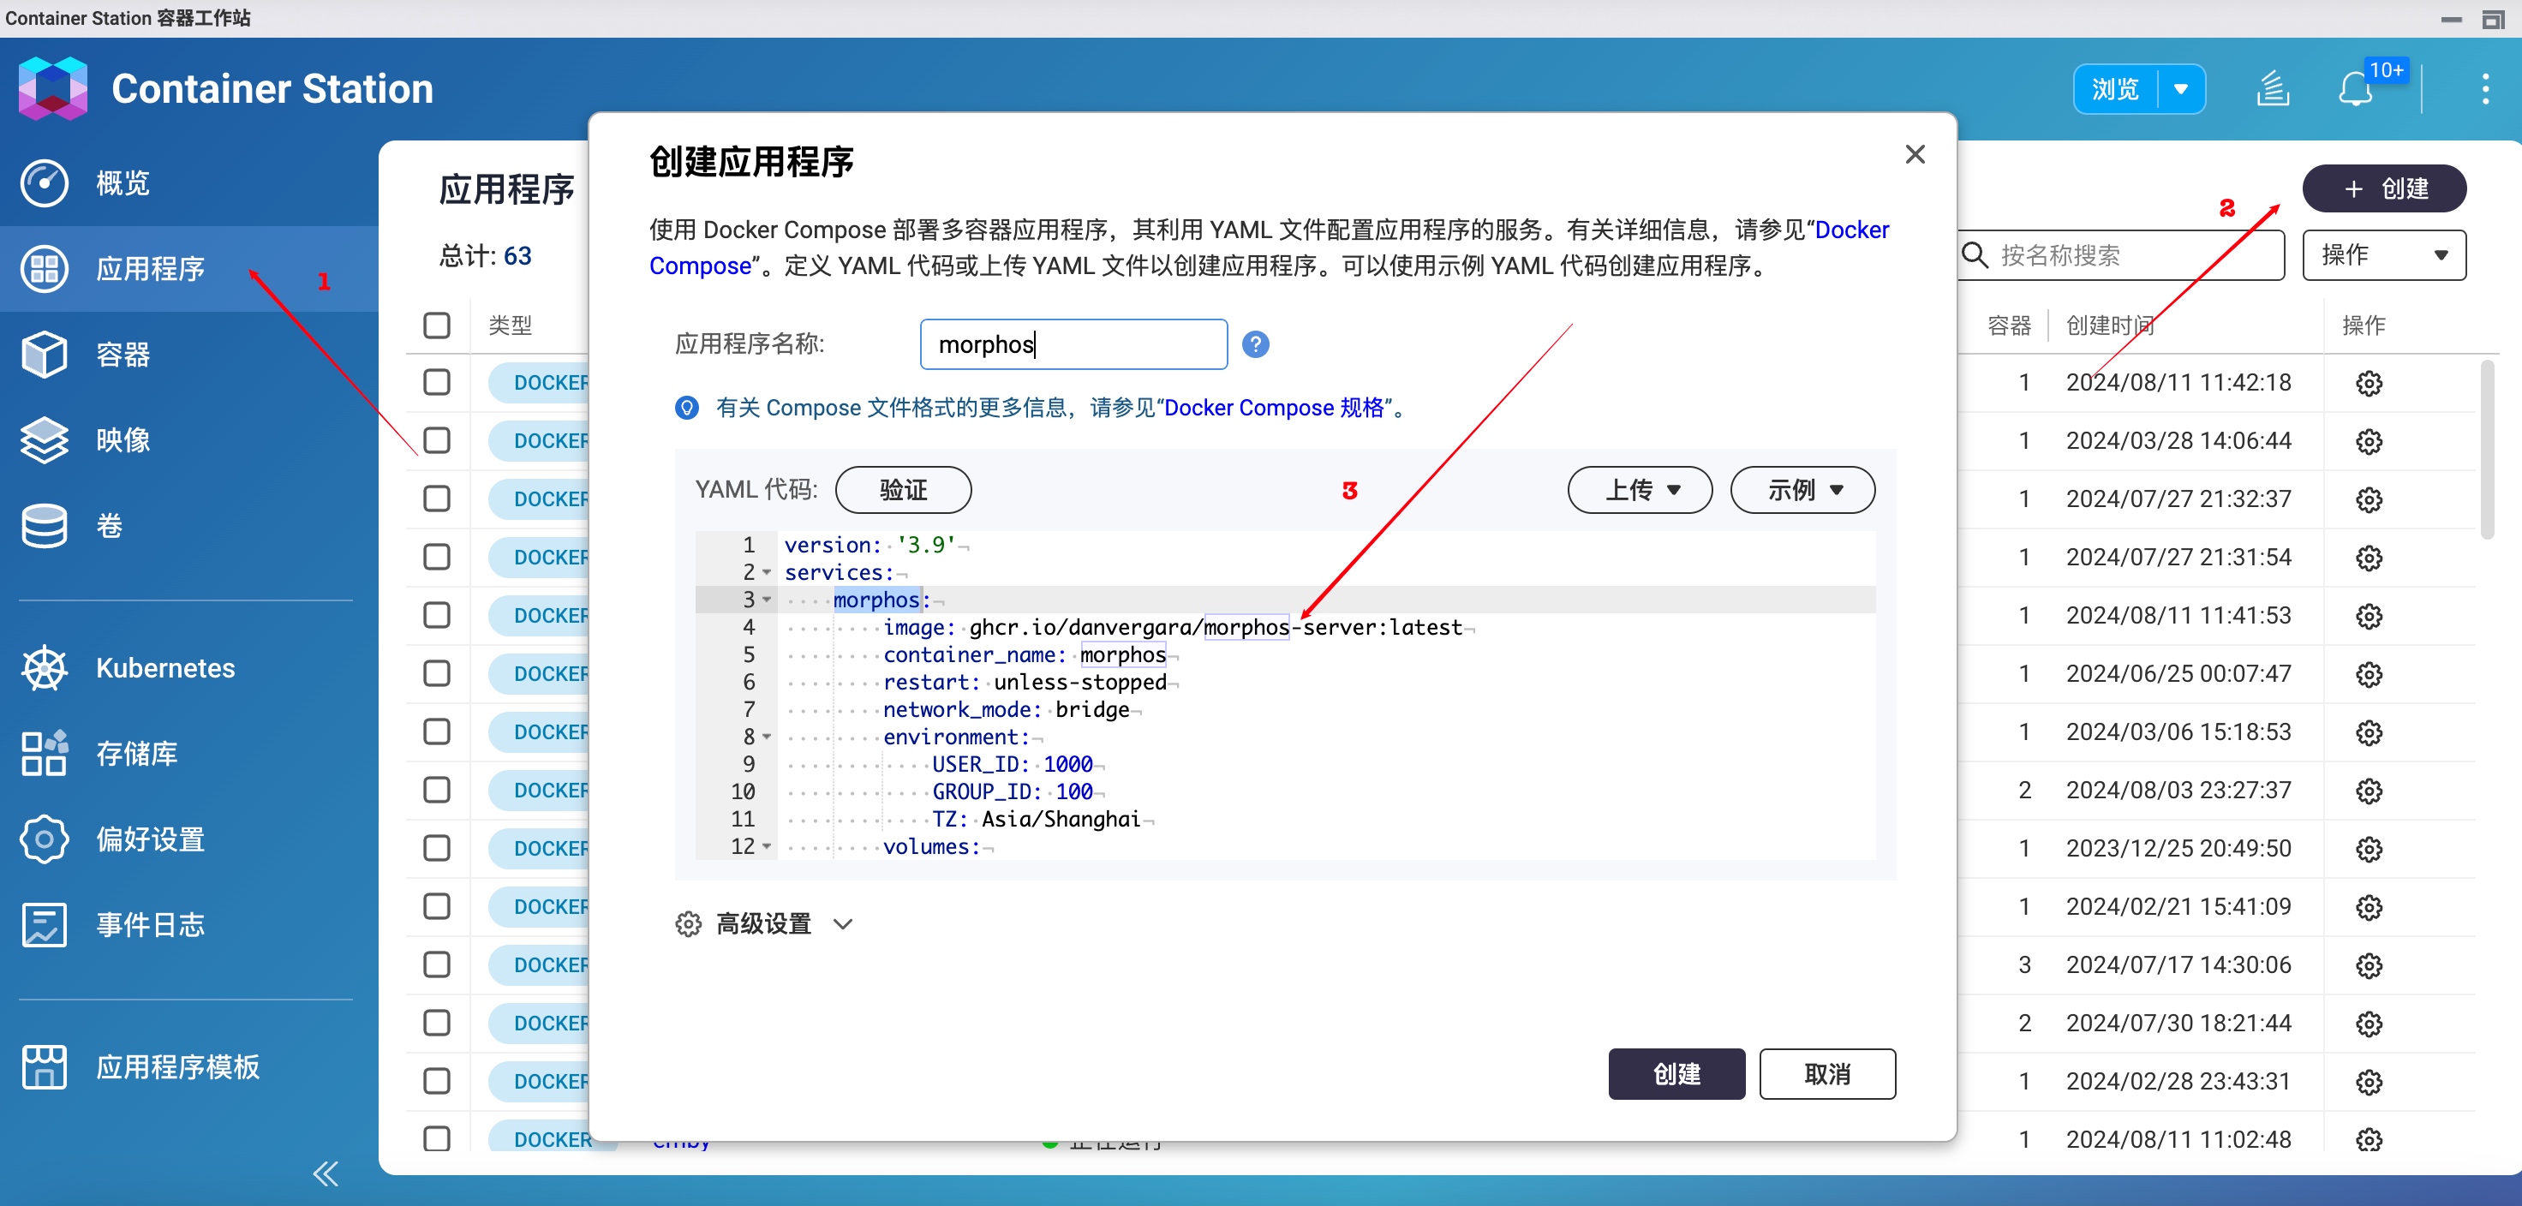The image size is (2522, 1206).
Task: Click the 验证 validate button
Action: 903,489
